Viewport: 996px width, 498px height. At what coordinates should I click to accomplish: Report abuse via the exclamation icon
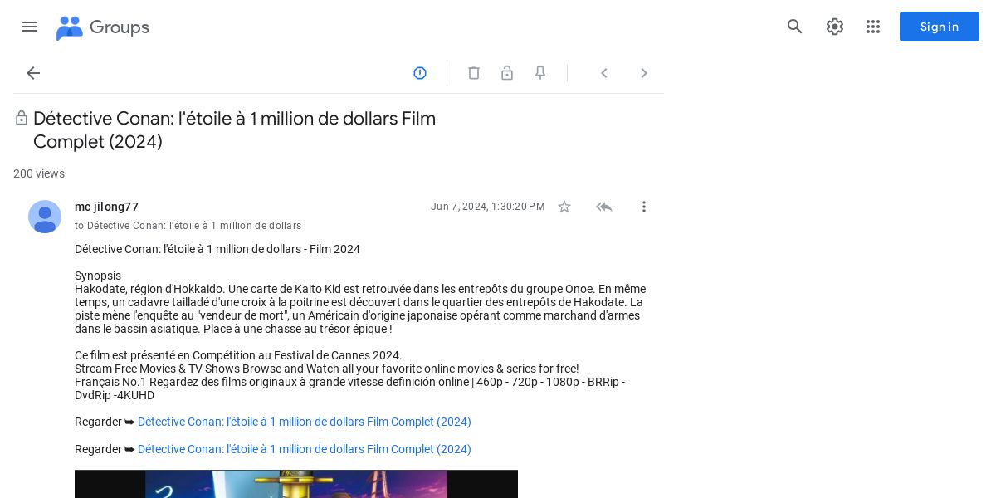[x=420, y=73]
